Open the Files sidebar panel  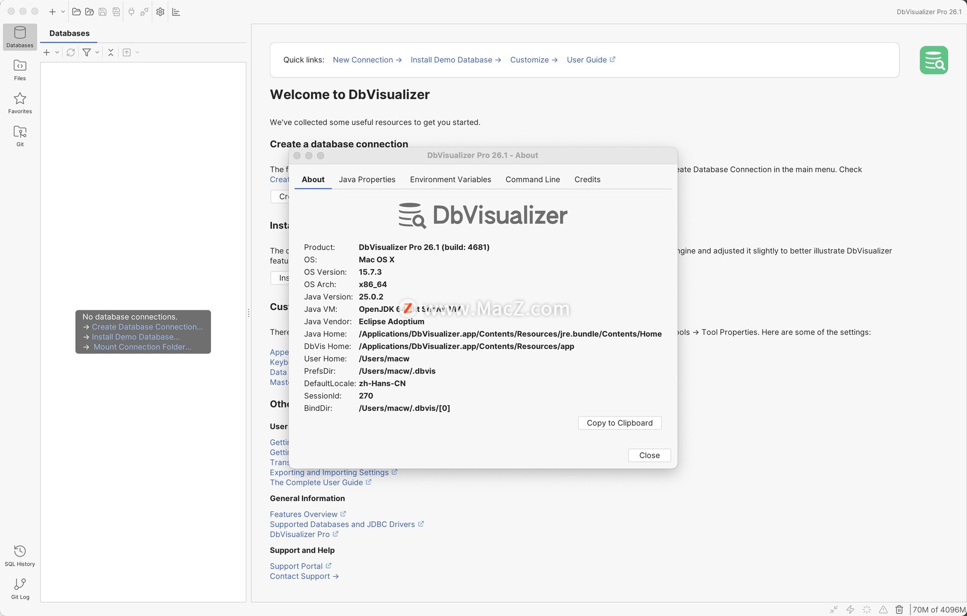point(20,70)
